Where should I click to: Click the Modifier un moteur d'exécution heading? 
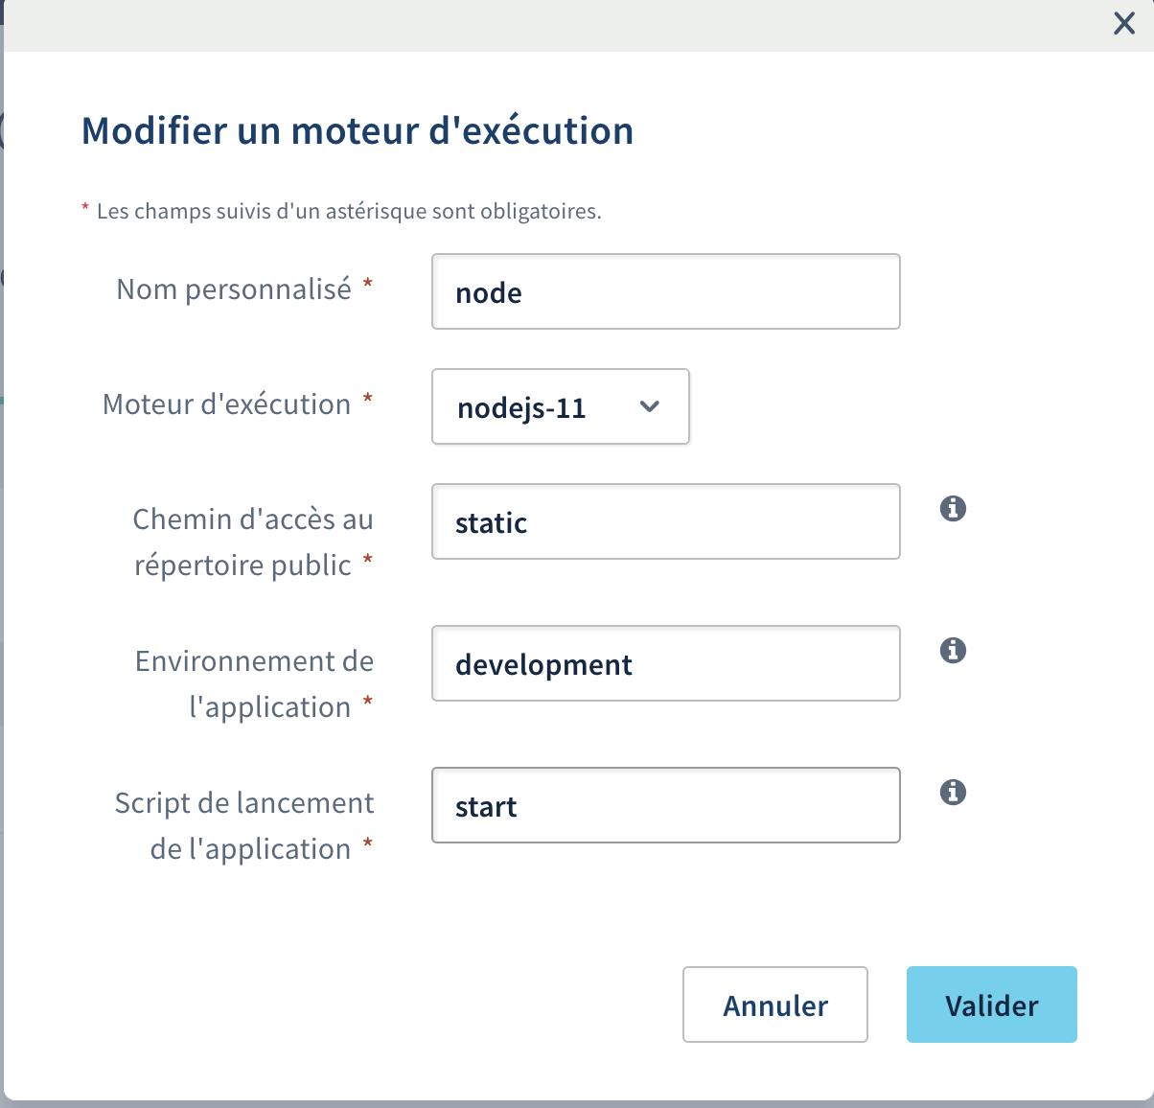358,131
